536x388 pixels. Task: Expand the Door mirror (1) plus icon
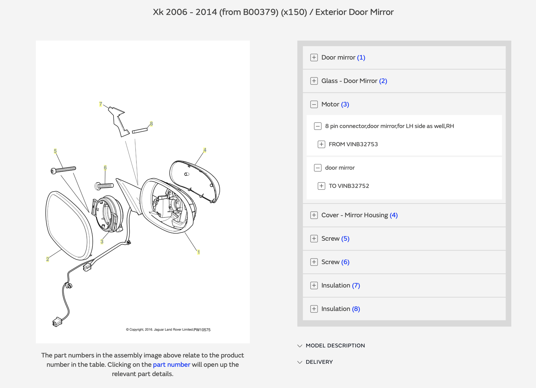click(314, 57)
